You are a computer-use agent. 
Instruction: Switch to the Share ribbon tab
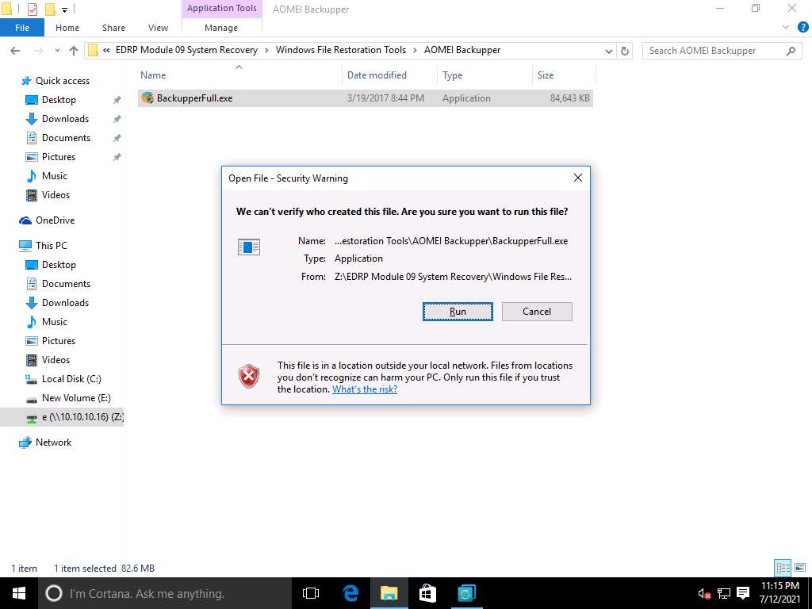[113, 28]
